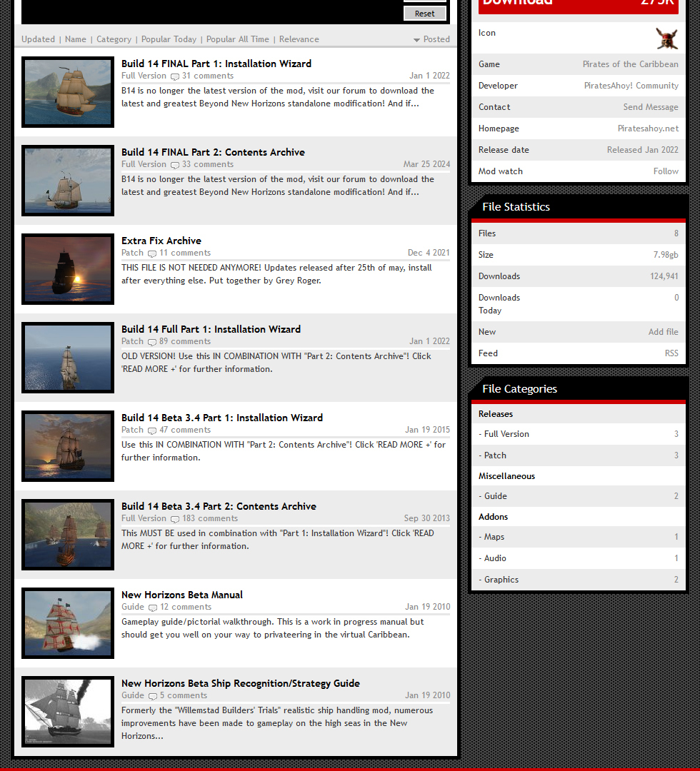Click the pirate skull mod icon

coord(666,39)
